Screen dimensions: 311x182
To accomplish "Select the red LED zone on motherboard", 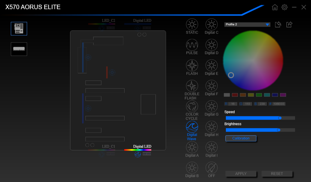I will click(107, 72).
